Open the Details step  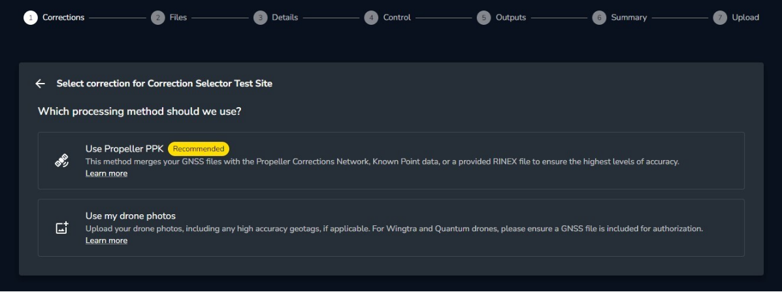pyautogui.click(x=285, y=18)
